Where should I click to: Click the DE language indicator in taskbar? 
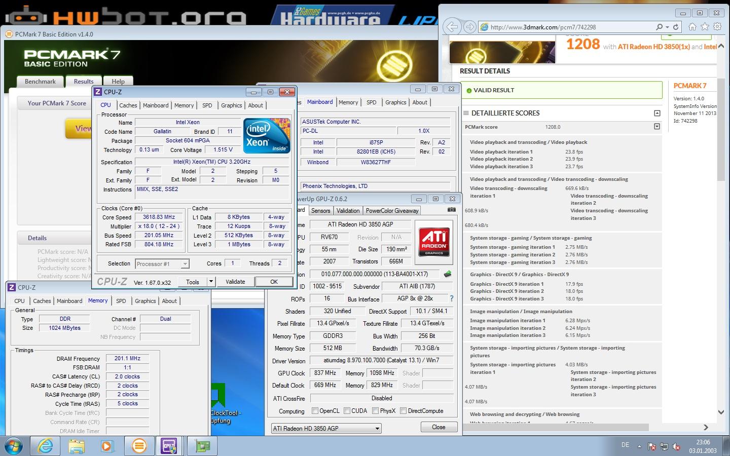click(x=625, y=445)
